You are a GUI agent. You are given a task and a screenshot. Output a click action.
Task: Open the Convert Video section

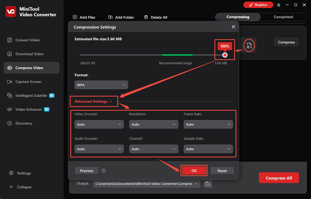(32, 40)
